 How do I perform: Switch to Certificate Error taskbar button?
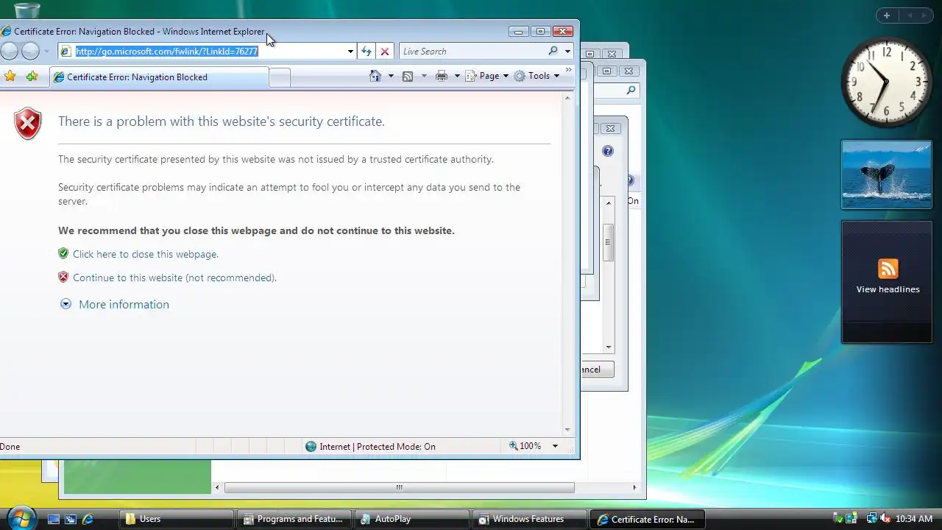tap(647, 519)
